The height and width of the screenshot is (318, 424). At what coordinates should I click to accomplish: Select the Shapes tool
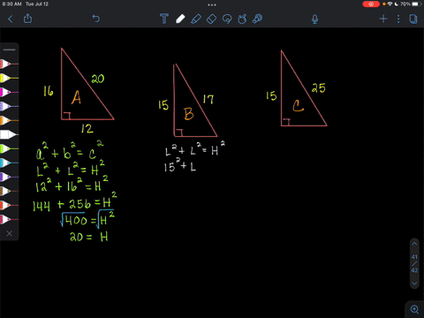pos(242,19)
